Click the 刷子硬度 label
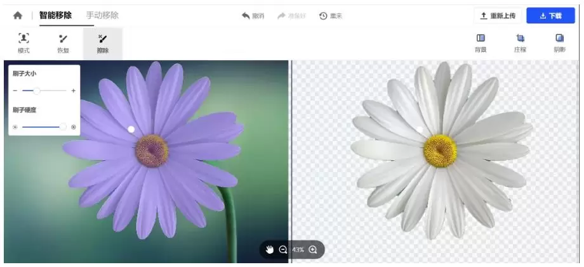 point(24,110)
